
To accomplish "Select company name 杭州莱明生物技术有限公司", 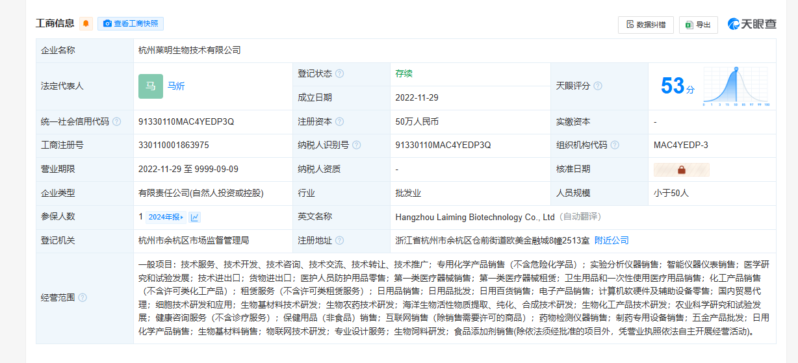I will [190, 51].
